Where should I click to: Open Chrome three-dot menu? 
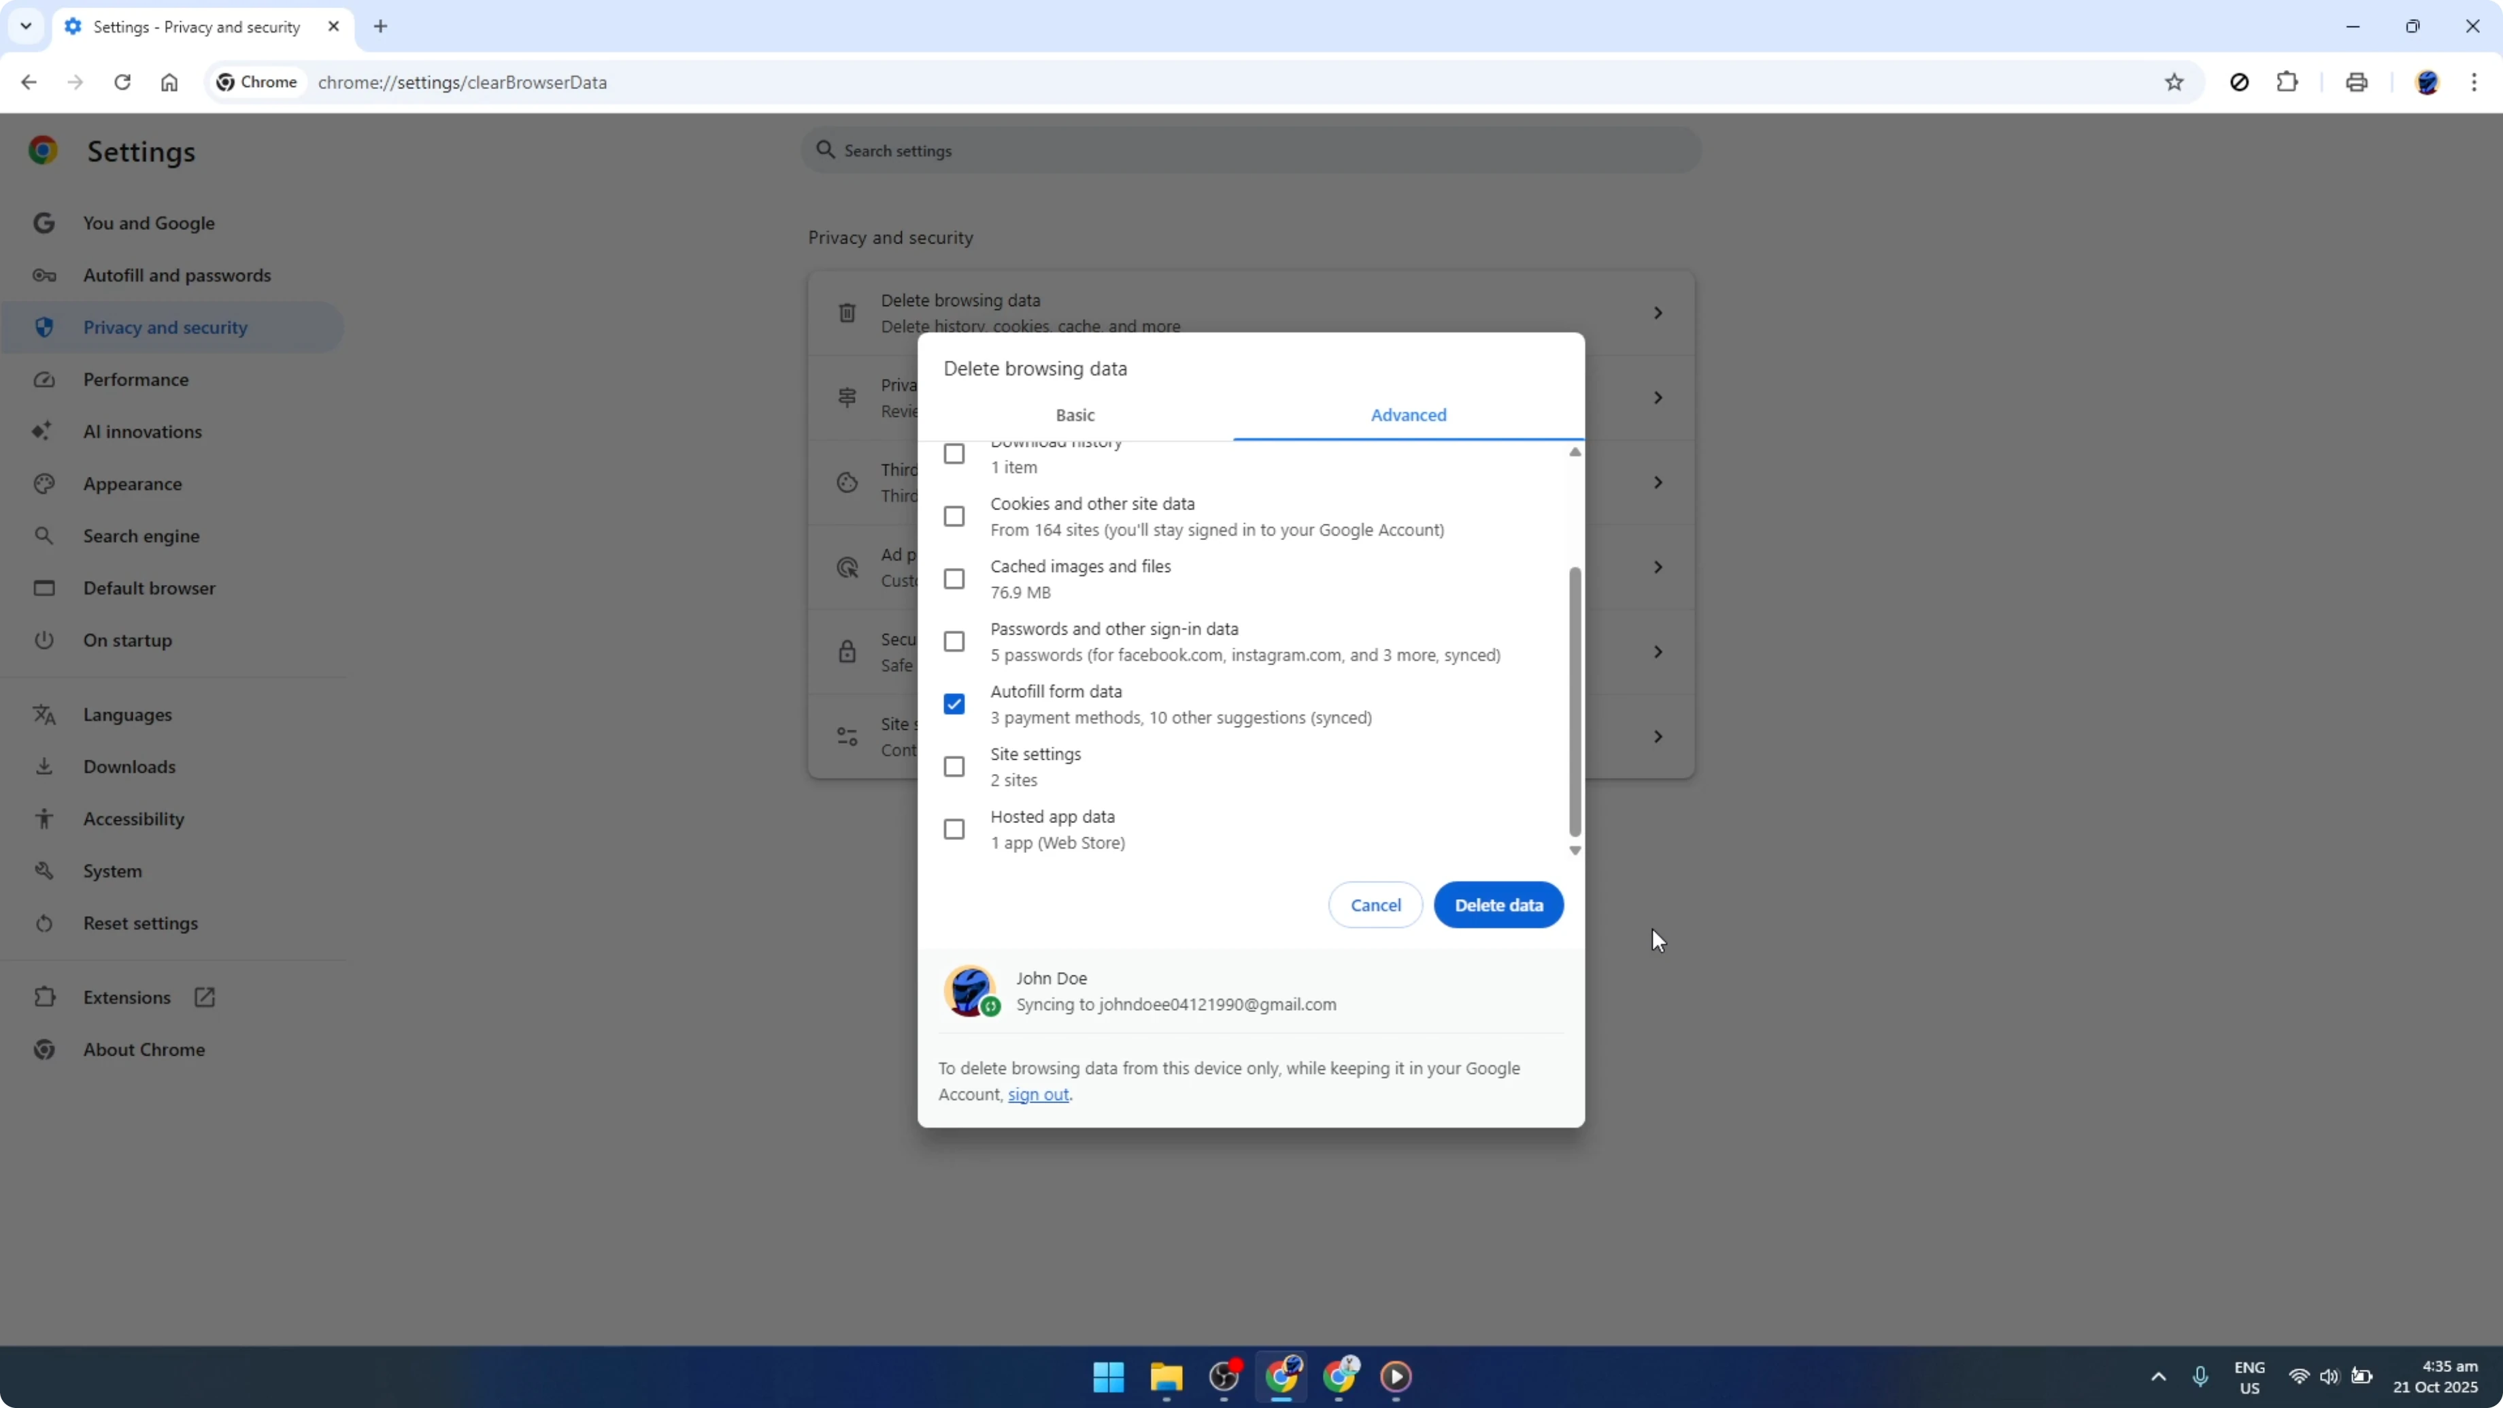pos(2474,82)
